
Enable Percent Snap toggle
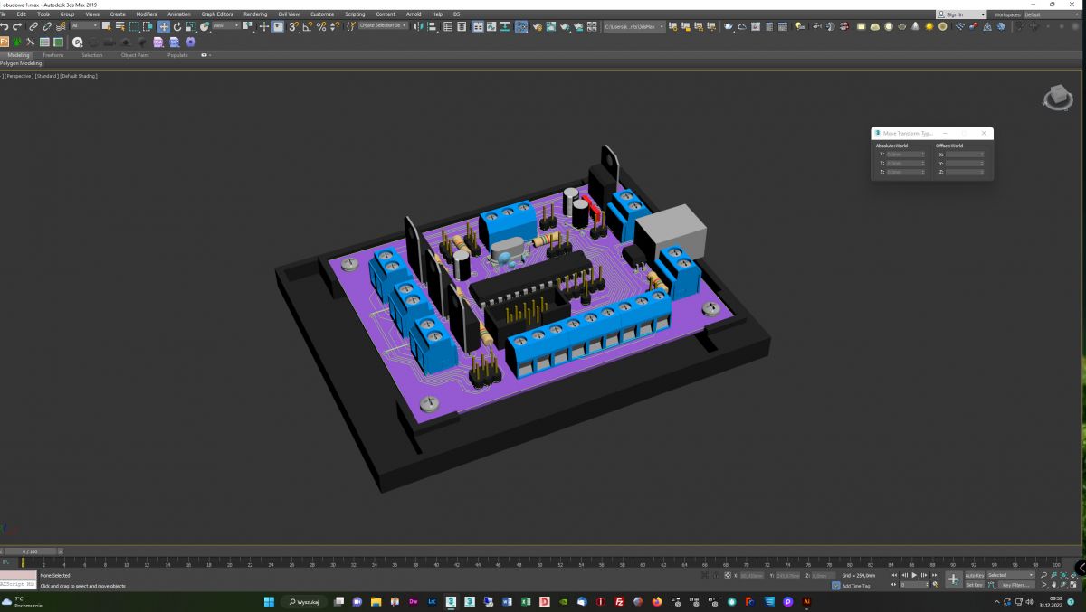coord(321,27)
